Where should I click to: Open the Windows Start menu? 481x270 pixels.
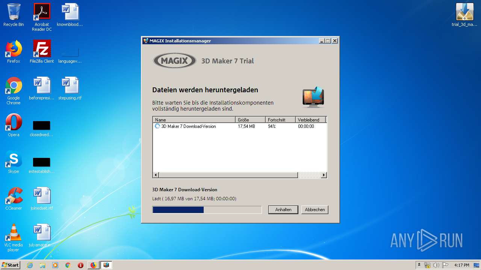pyautogui.click(x=10, y=265)
